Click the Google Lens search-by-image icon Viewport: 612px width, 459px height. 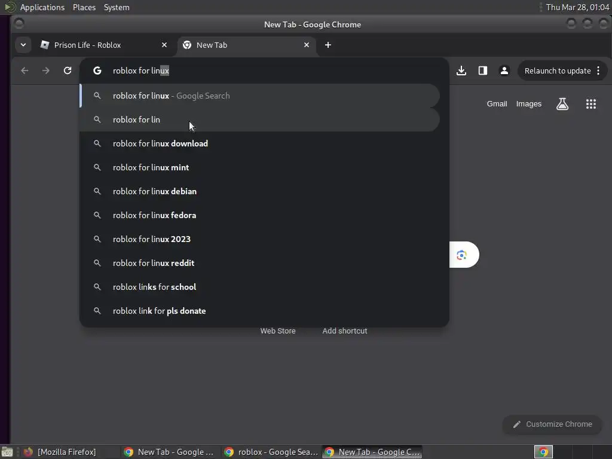462,255
